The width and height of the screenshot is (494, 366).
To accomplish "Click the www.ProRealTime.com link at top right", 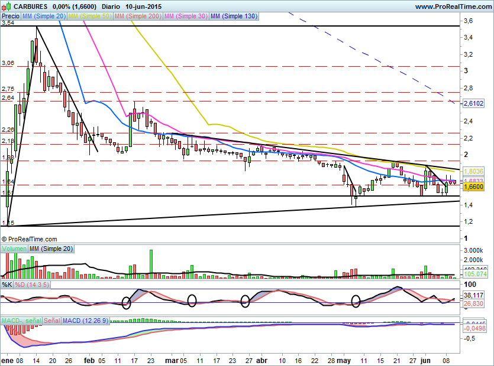I will coord(453,6).
